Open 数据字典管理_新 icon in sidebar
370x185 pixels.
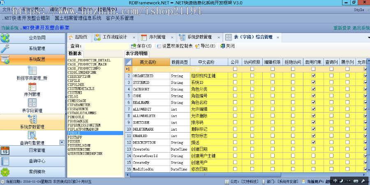click(32, 70)
